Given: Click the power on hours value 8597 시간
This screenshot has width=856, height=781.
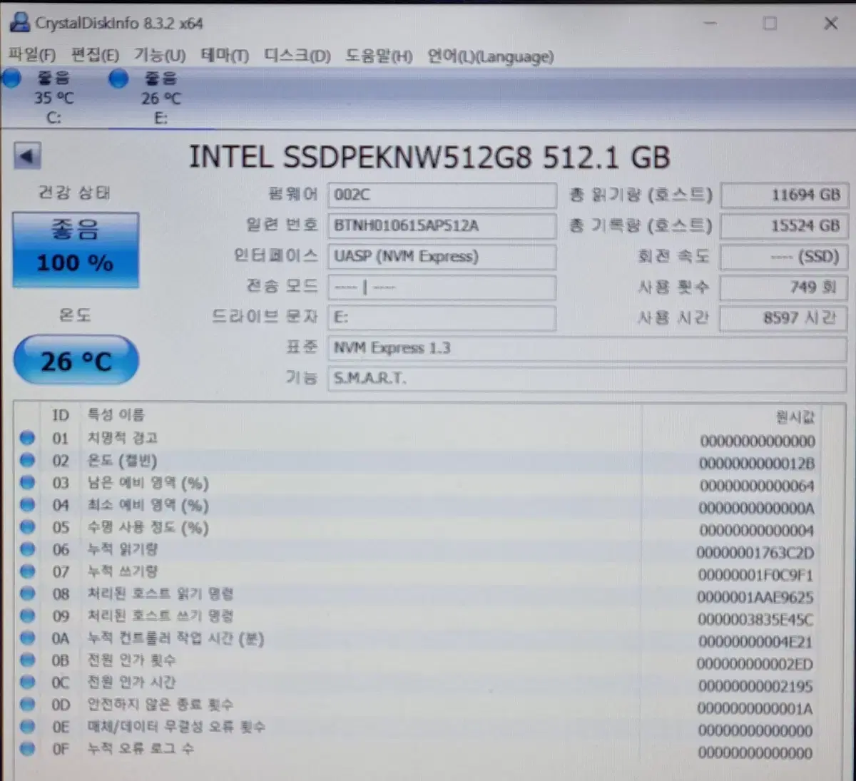Looking at the screenshot, I should [783, 318].
